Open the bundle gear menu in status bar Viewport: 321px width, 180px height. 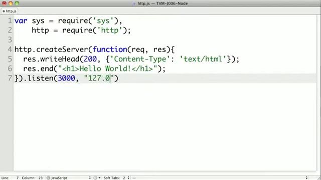(97, 178)
